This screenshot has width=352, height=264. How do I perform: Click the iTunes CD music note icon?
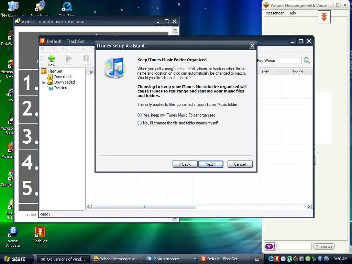pos(114,68)
